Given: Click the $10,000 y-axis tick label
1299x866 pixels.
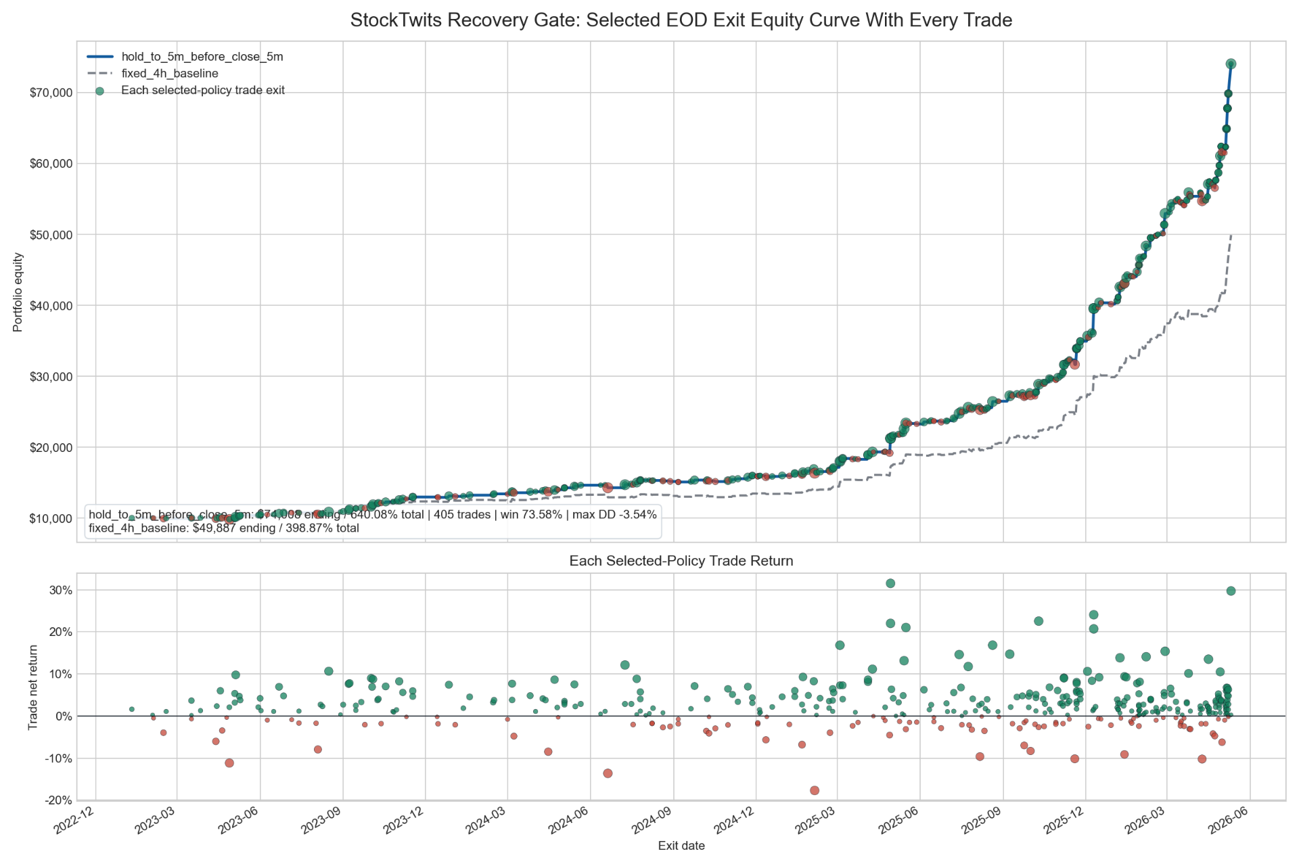Looking at the screenshot, I should click(51, 518).
